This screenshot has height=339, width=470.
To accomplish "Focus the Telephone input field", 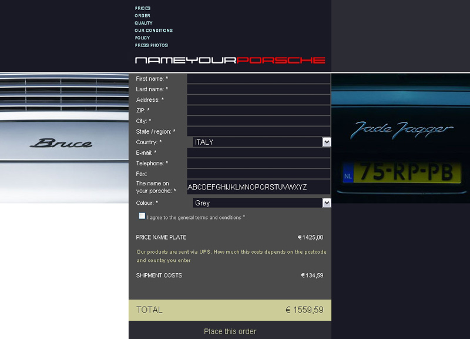I will (258, 163).
